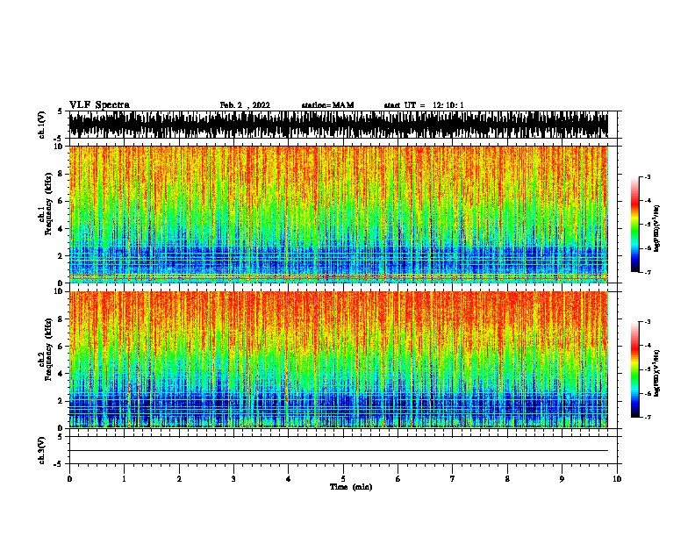Image resolution: width=695 pixels, height=537 pixels.
Task: Click the ch.2 spectrogram color scale bar
Action: [x=635, y=369]
